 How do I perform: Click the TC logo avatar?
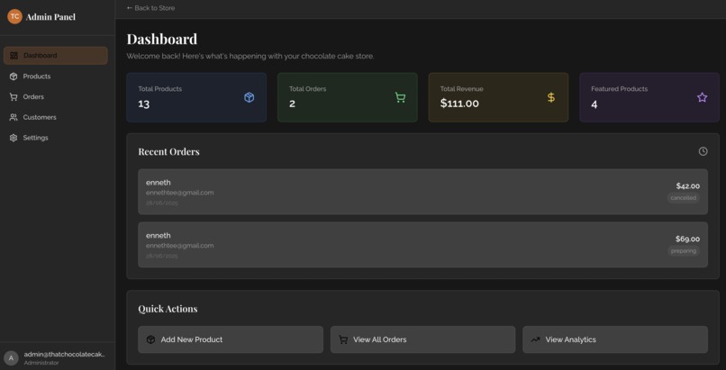14,16
